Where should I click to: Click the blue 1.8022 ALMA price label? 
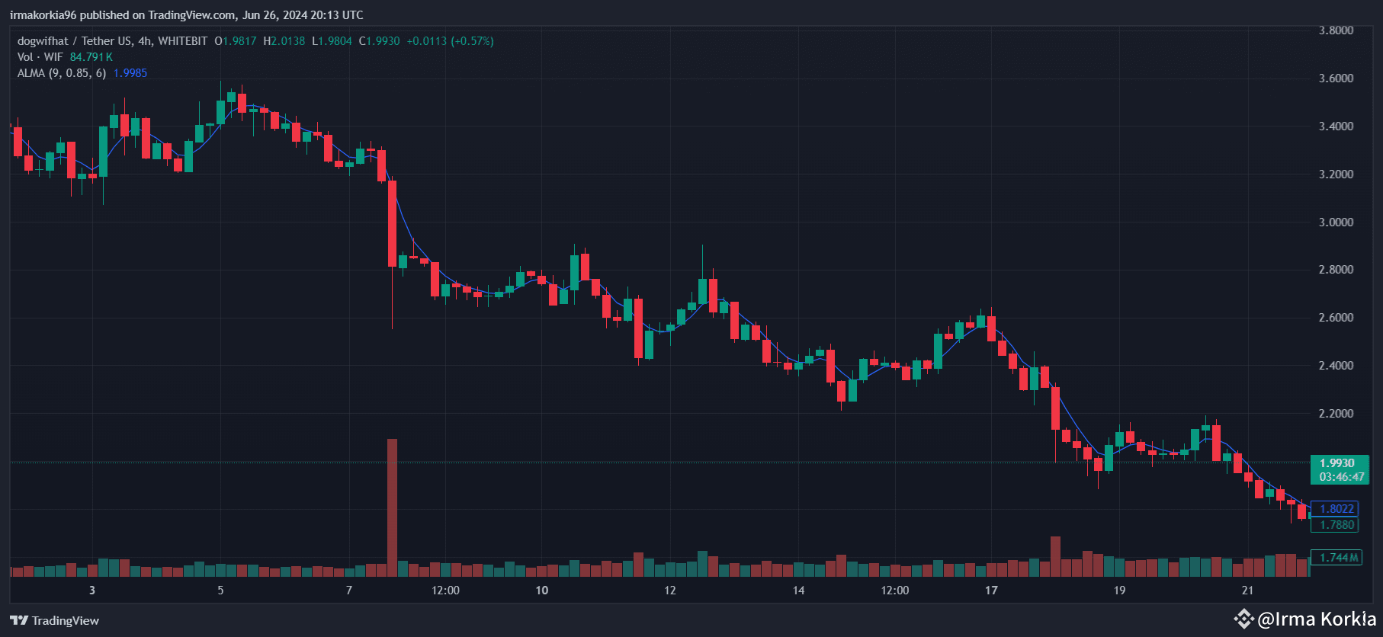[x=1336, y=509]
